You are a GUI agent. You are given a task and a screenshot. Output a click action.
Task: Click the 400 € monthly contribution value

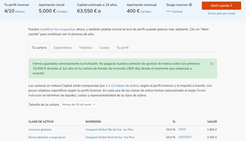133,11
